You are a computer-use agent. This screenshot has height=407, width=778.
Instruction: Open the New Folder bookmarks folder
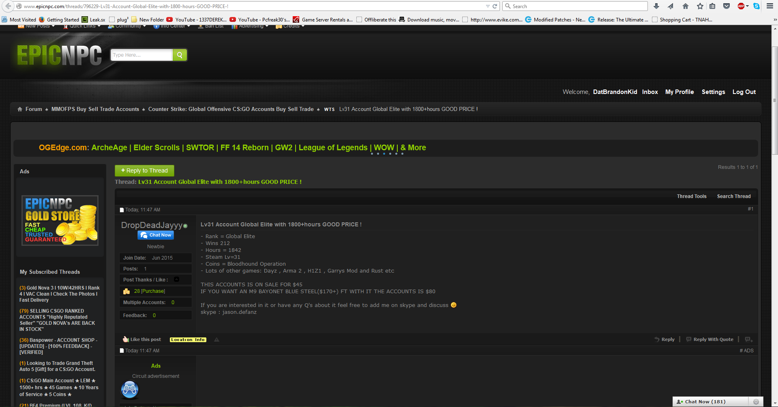[148, 19]
